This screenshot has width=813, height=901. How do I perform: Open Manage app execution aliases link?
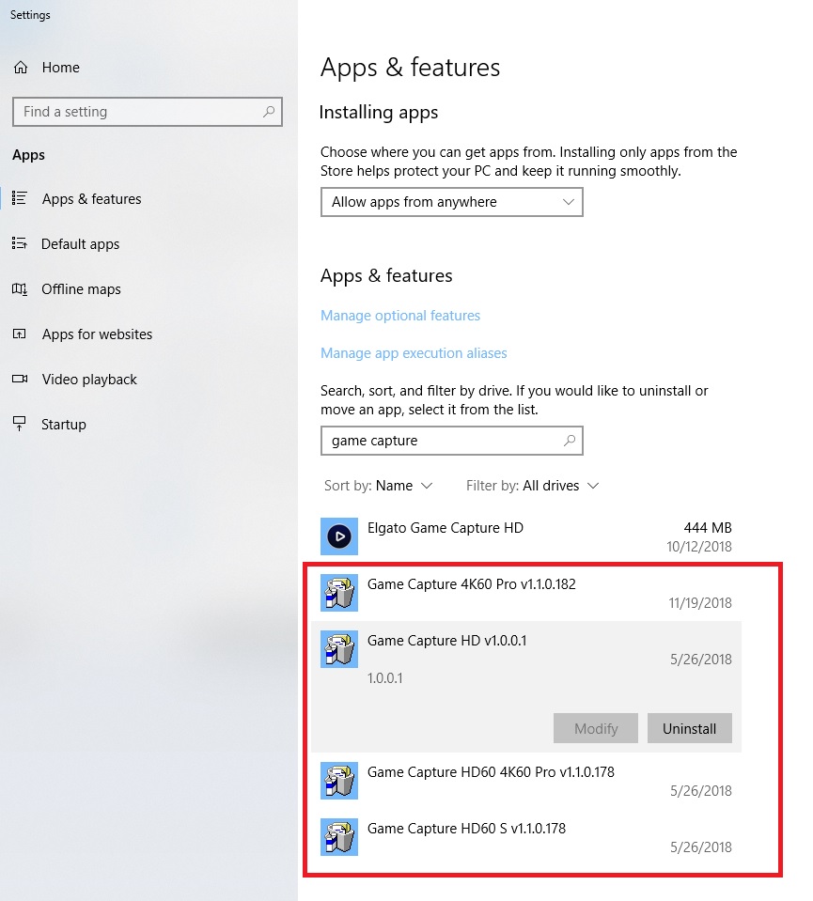click(414, 353)
